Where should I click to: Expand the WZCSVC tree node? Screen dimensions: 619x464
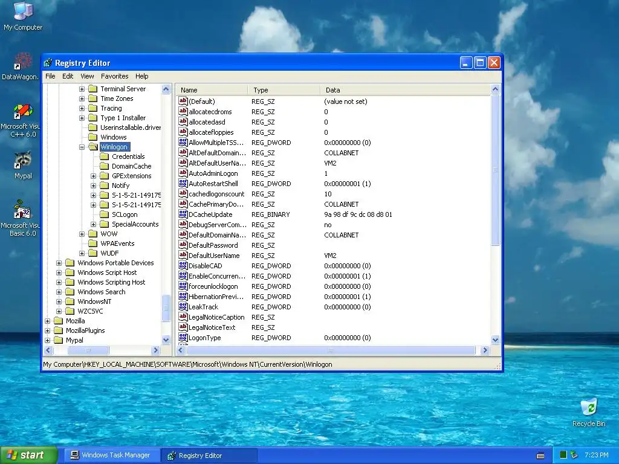click(x=59, y=311)
